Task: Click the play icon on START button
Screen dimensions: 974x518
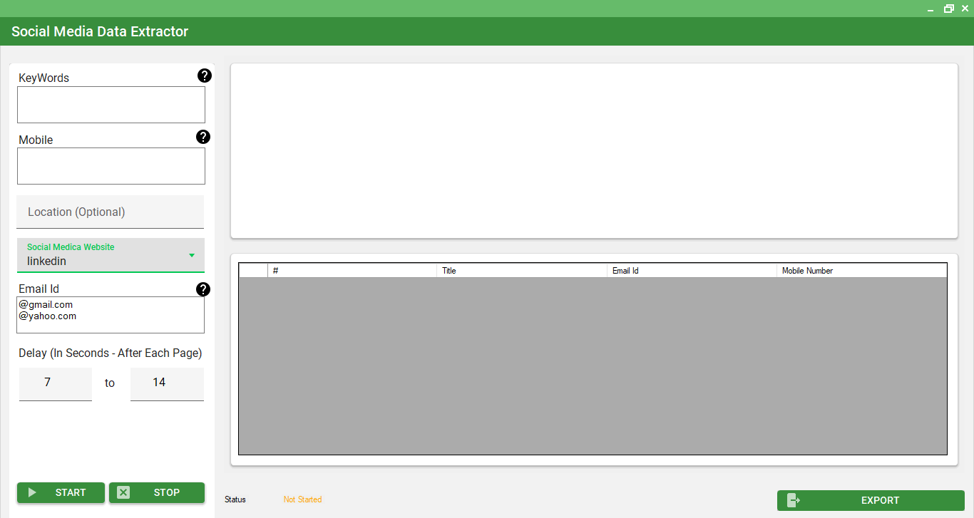Action: (32, 492)
